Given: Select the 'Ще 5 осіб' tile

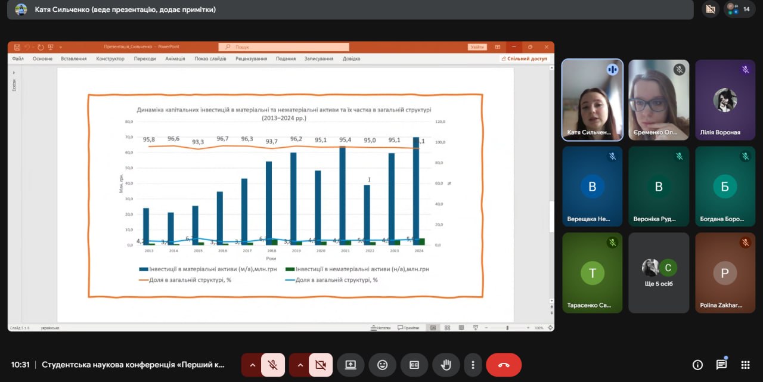Looking at the screenshot, I should [x=659, y=272].
